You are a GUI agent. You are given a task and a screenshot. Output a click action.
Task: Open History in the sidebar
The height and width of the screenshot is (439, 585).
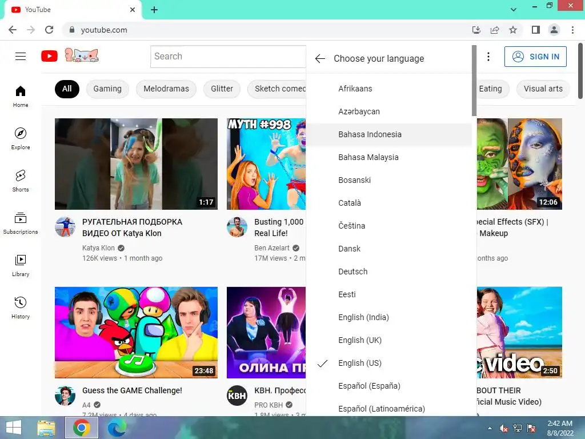point(21,308)
